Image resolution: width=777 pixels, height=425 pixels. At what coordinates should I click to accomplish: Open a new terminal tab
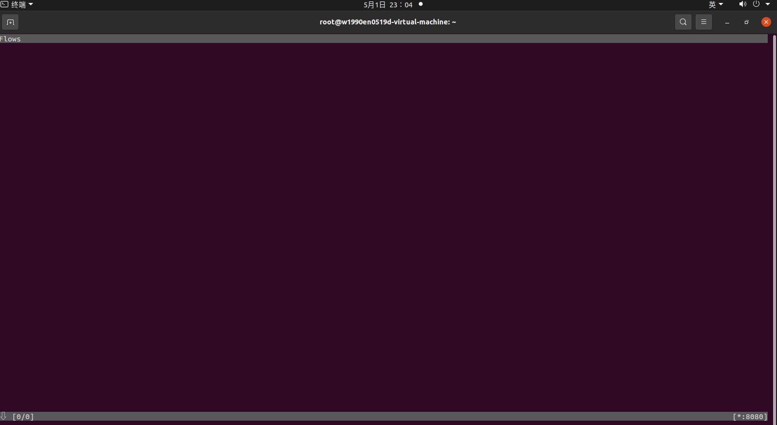click(10, 22)
